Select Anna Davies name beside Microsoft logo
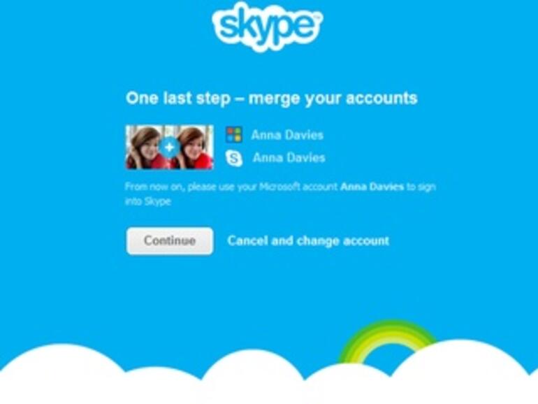The height and width of the screenshot is (404, 538). pos(287,135)
